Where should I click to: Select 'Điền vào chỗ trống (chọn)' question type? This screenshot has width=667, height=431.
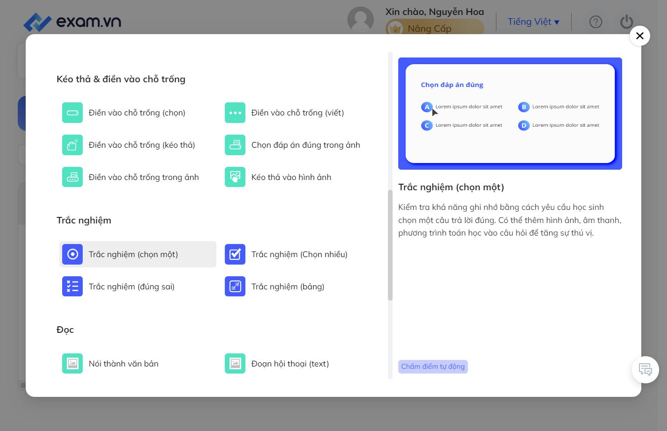pos(138,113)
